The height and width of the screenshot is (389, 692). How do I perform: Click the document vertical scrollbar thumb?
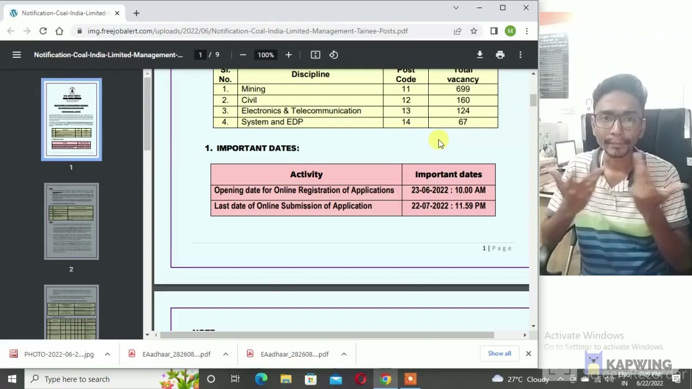[x=533, y=100]
